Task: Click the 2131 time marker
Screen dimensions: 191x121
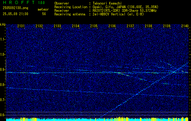Action: 21,26
